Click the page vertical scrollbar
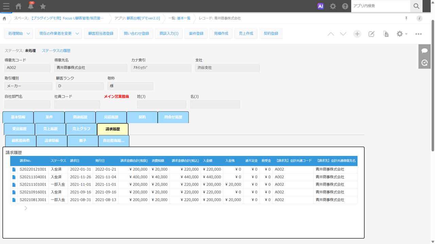Viewport: 435px width, 244px height. 433,85
